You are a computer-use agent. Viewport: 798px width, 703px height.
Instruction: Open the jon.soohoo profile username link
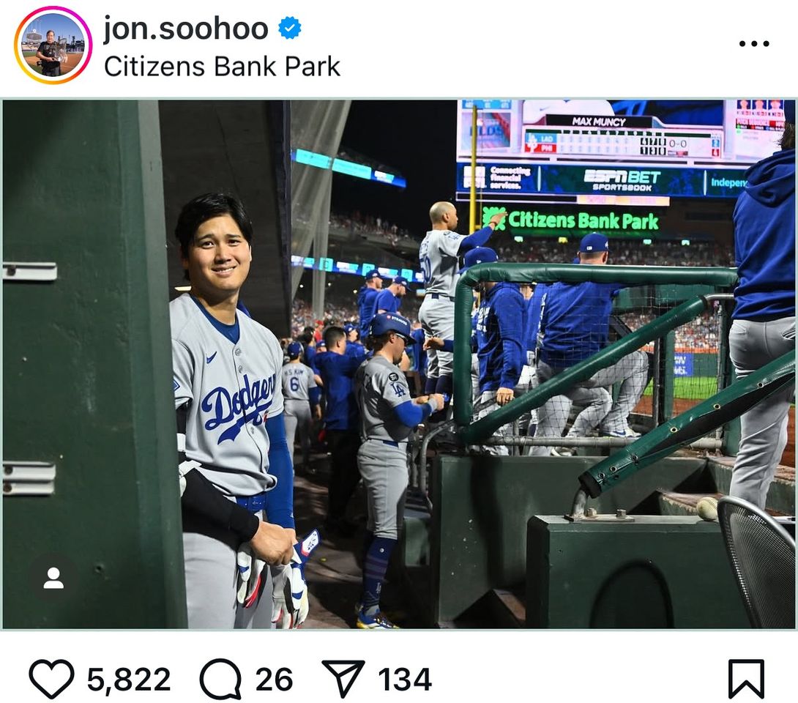point(185,29)
